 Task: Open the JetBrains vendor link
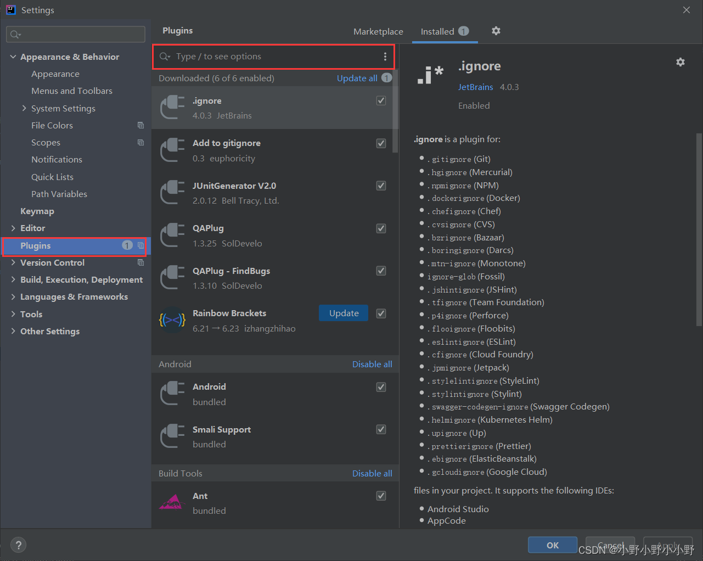[476, 87]
